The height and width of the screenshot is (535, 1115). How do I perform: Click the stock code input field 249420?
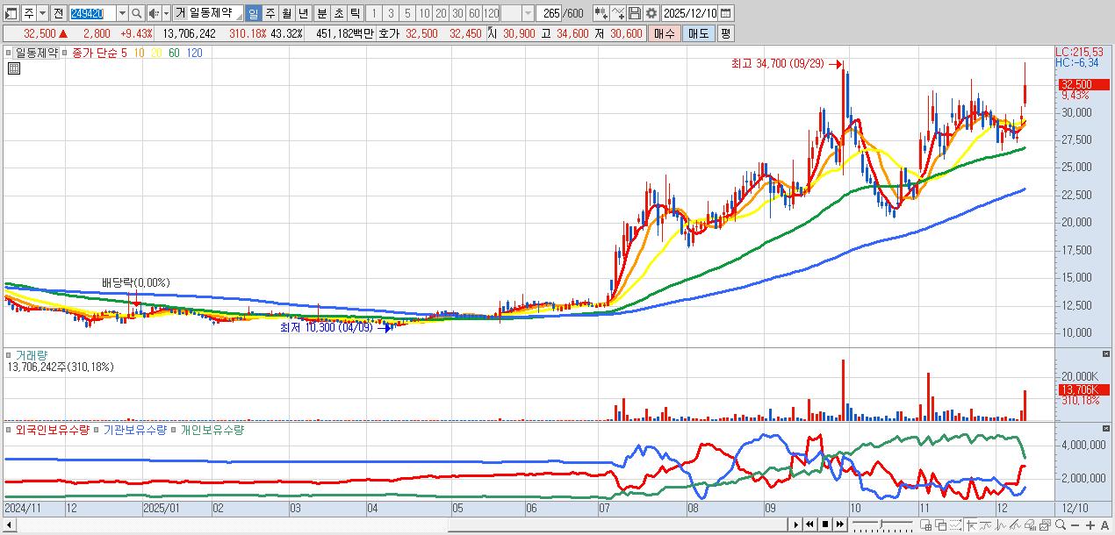tap(92, 13)
